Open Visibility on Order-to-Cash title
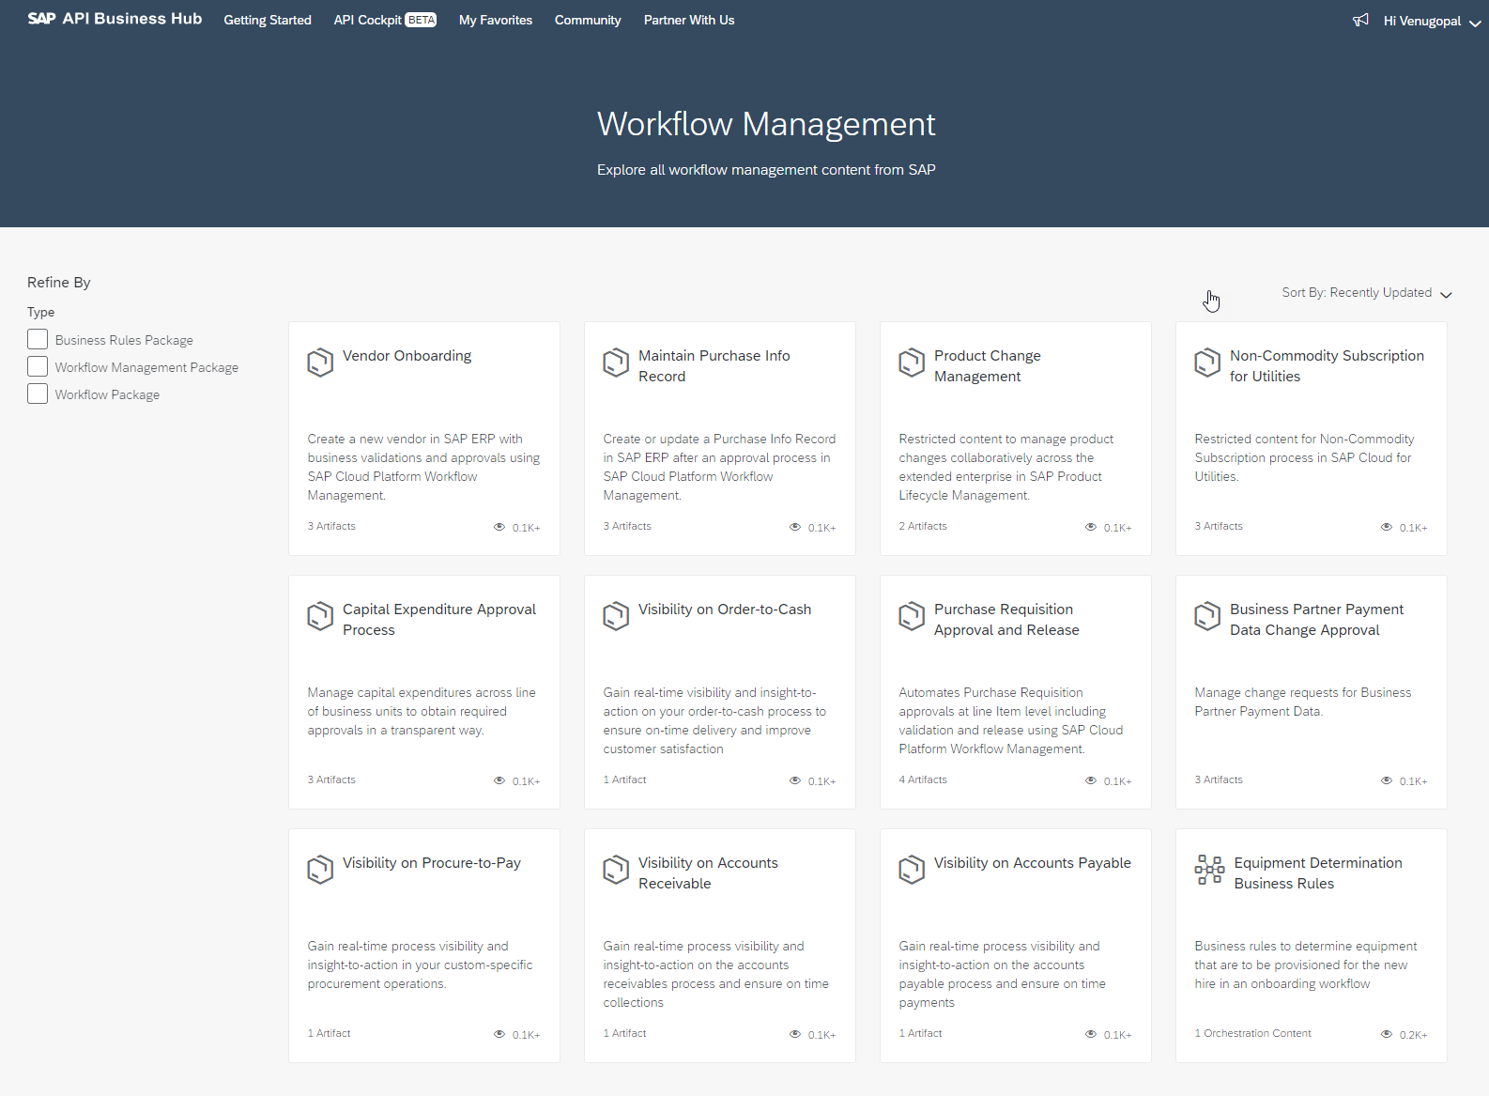 (x=725, y=610)
